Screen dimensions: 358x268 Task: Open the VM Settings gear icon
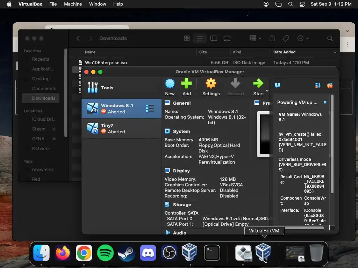pos(211,83)
